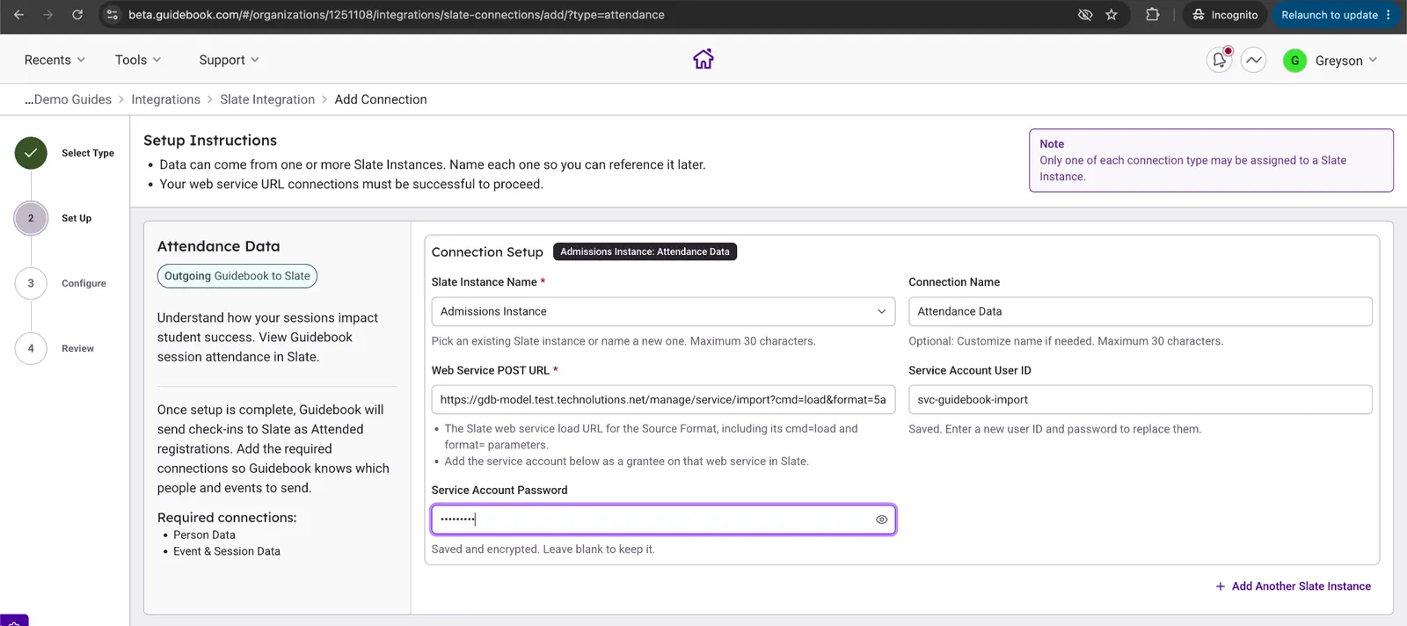Open the Tools menu
1407x626 pixels.
(x=138, y=60)
